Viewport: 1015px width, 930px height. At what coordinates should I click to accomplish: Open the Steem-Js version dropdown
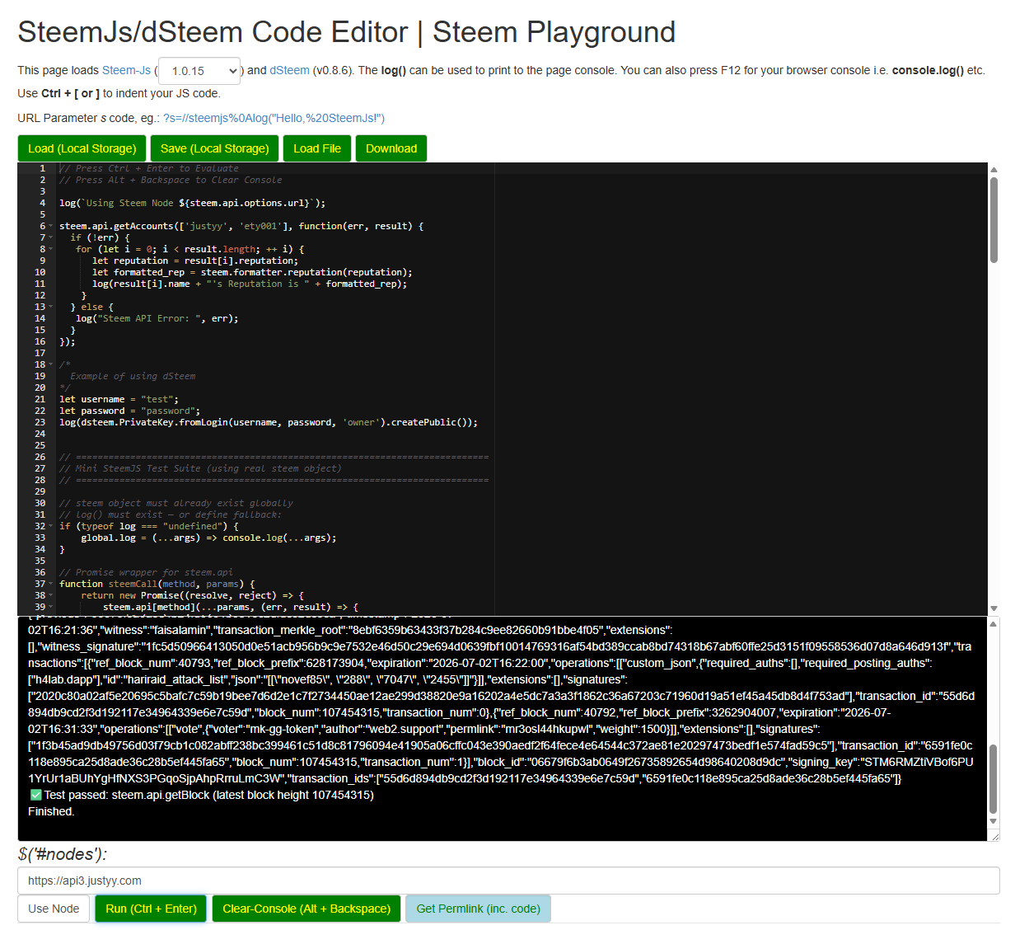coord(199,71)
